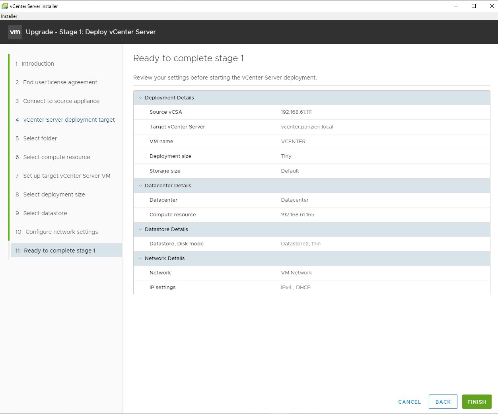The image size is (498, 414).
Task: Click the BACK button
Action: click(443, 402)
